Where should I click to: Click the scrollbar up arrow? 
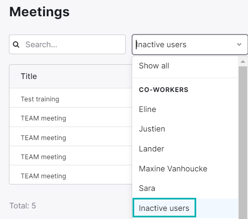tap(243, 61)
